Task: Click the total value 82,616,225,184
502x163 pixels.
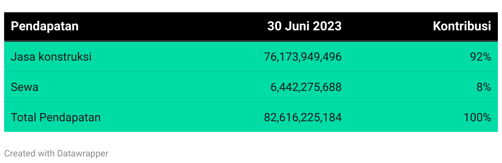Action: [302, 118]
